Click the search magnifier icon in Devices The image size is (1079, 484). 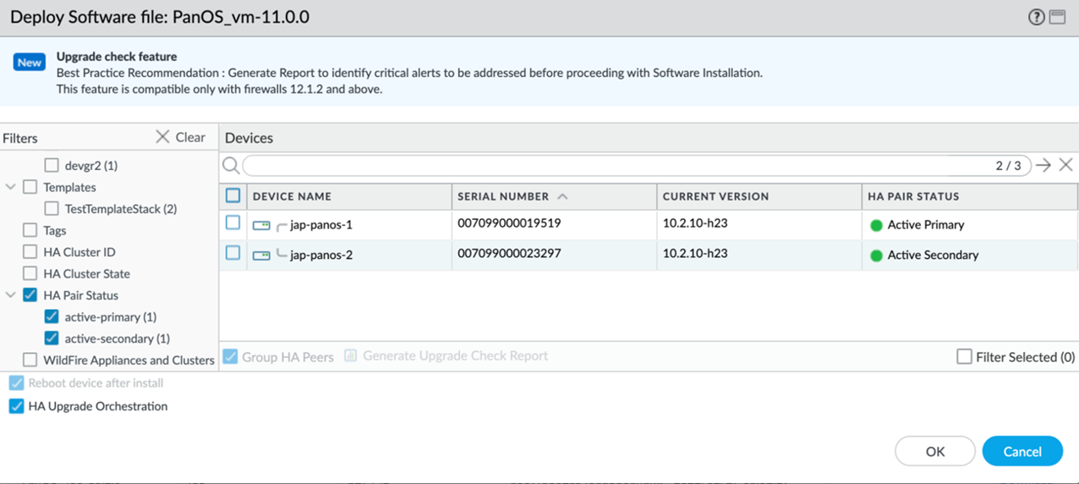coord(230,165)
